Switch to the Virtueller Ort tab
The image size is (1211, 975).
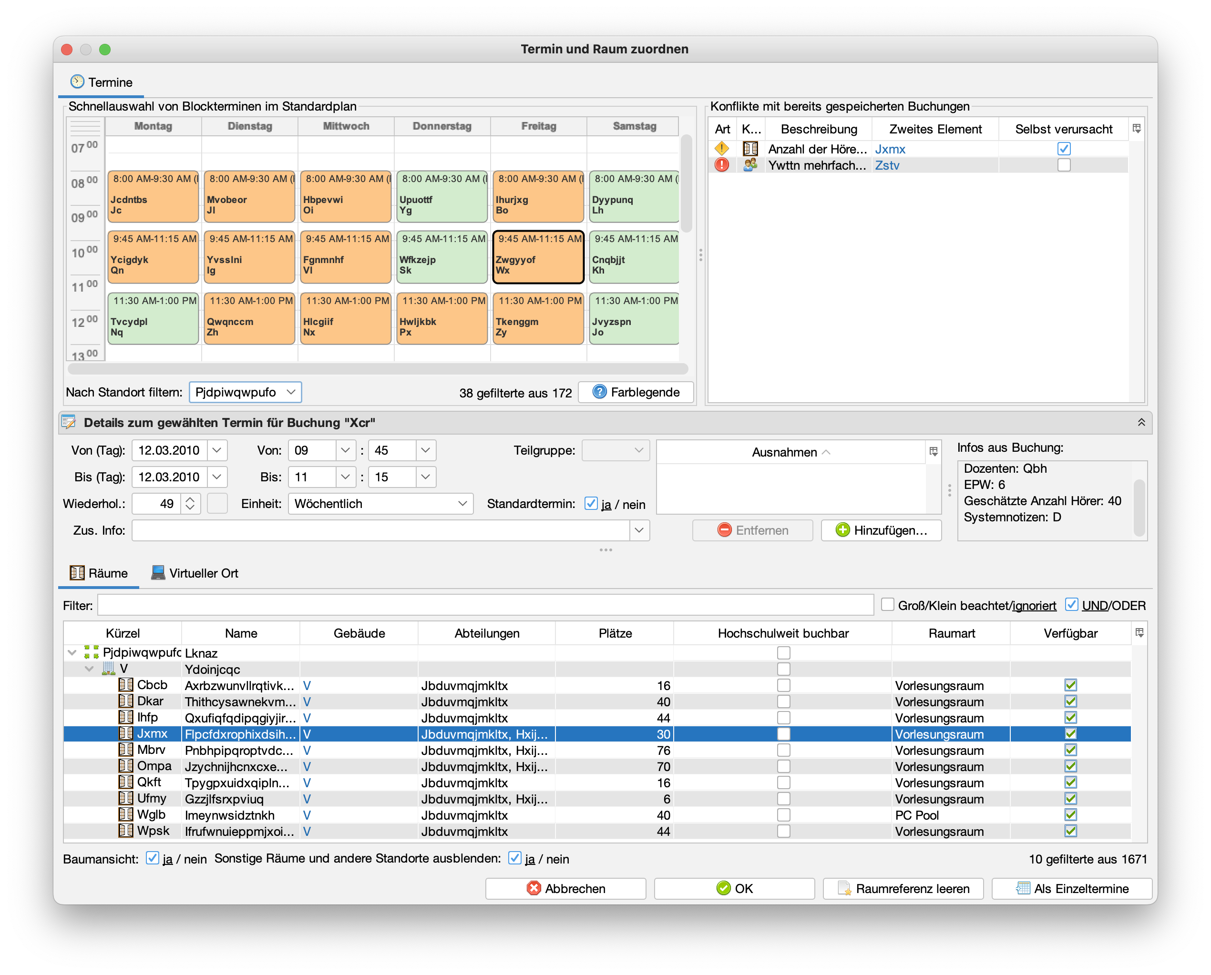coord(195,573)
